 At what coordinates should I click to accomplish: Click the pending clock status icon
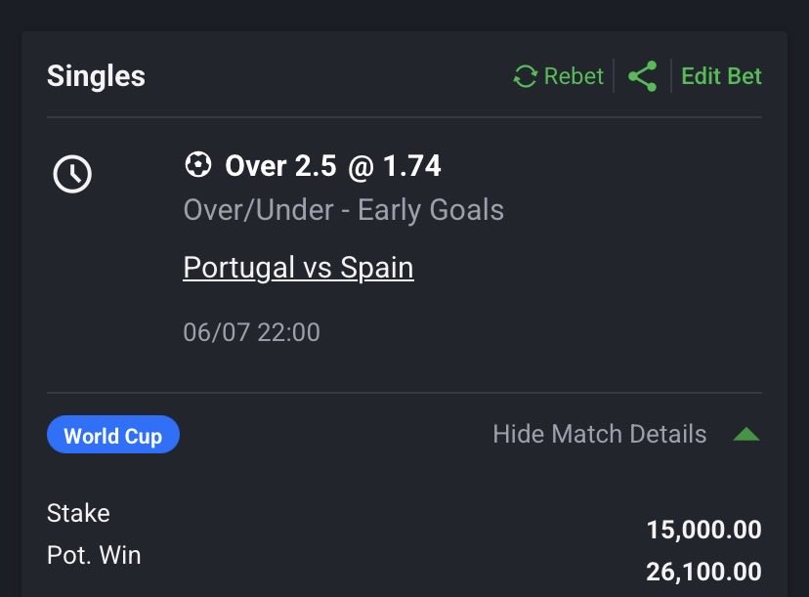pos(72,174)
